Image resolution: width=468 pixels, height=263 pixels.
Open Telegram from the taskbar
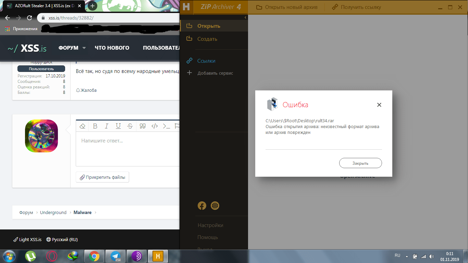click(115, 256)
